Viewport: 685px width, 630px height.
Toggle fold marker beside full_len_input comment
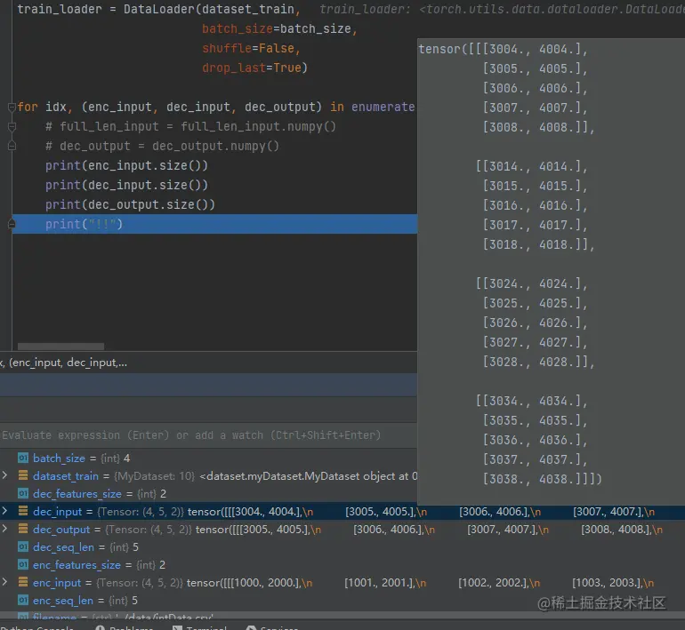(x=12, y=126)
